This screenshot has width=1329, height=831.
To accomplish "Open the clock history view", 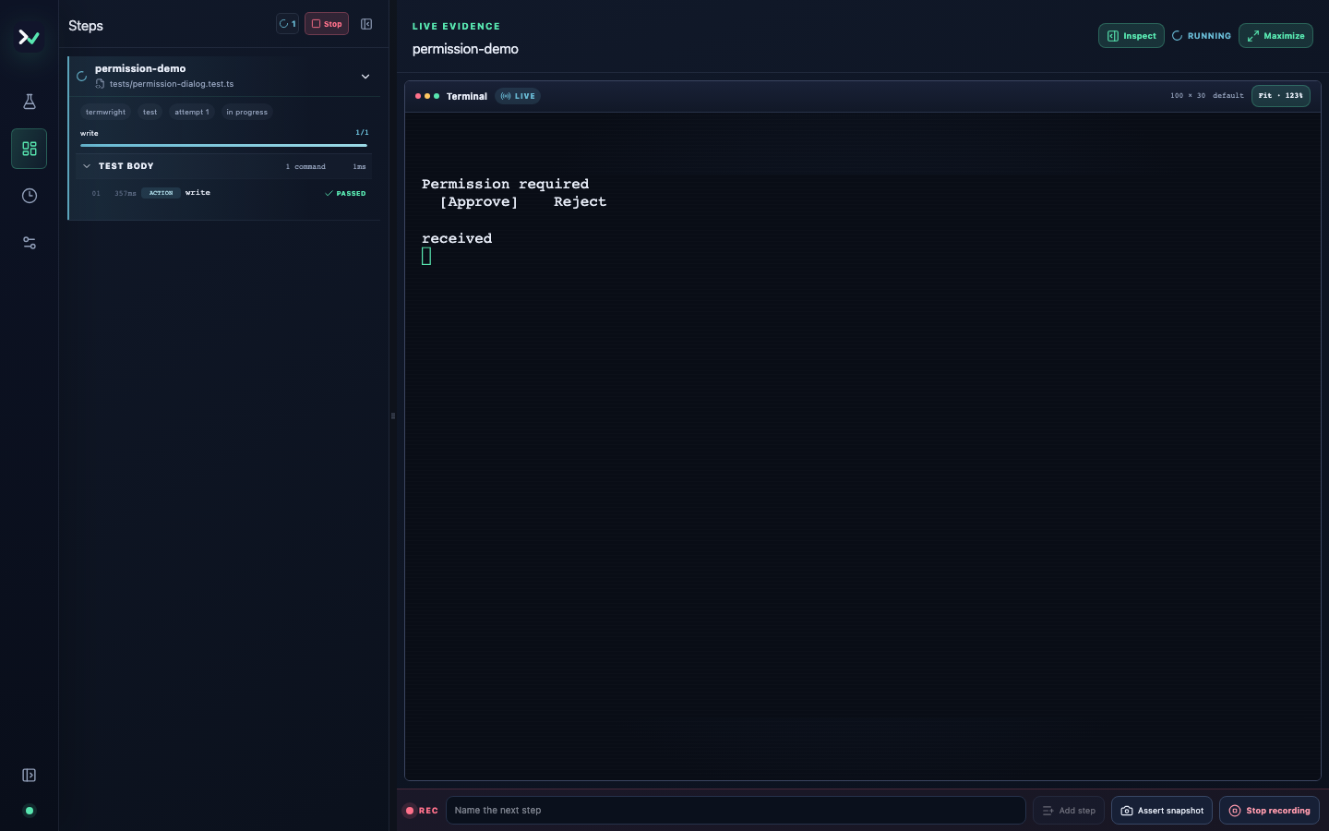I will click(30, 196).
